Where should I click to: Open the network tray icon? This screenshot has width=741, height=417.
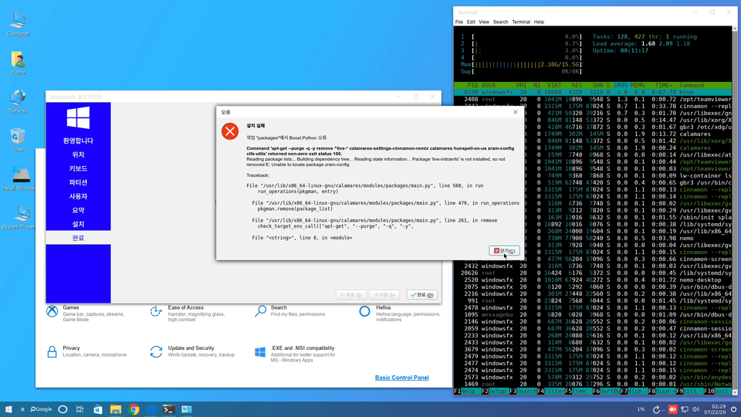coord(685,409)
